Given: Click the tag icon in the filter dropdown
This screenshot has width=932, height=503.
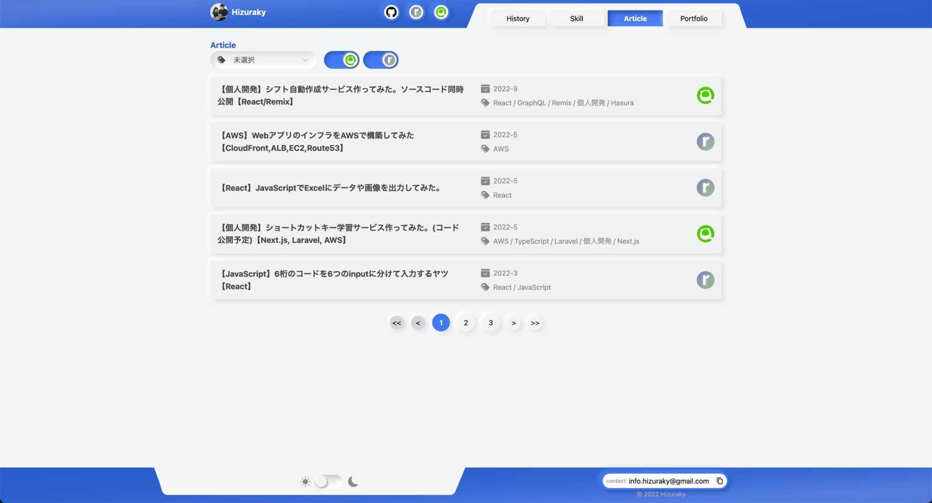Looking at the screenshot, I should pos(221,60).
